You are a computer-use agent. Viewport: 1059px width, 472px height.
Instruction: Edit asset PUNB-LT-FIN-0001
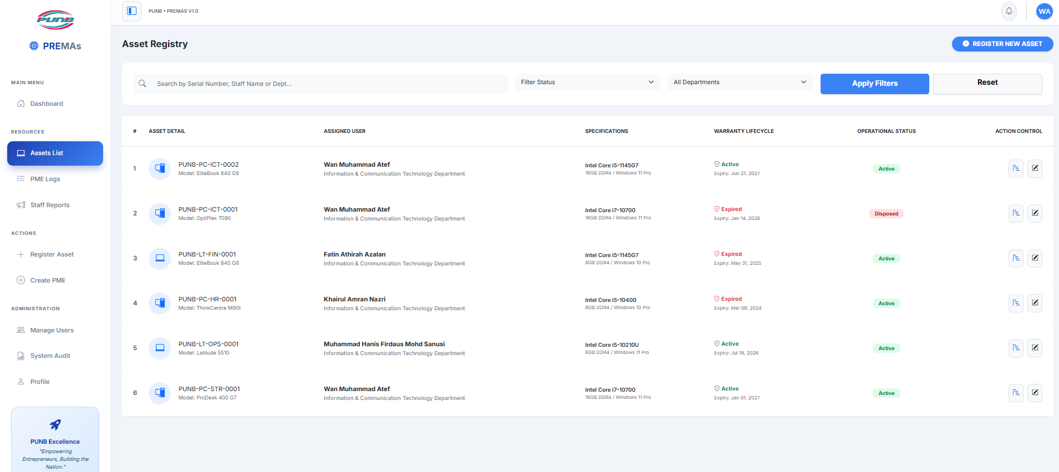[x=1035, y=258]
